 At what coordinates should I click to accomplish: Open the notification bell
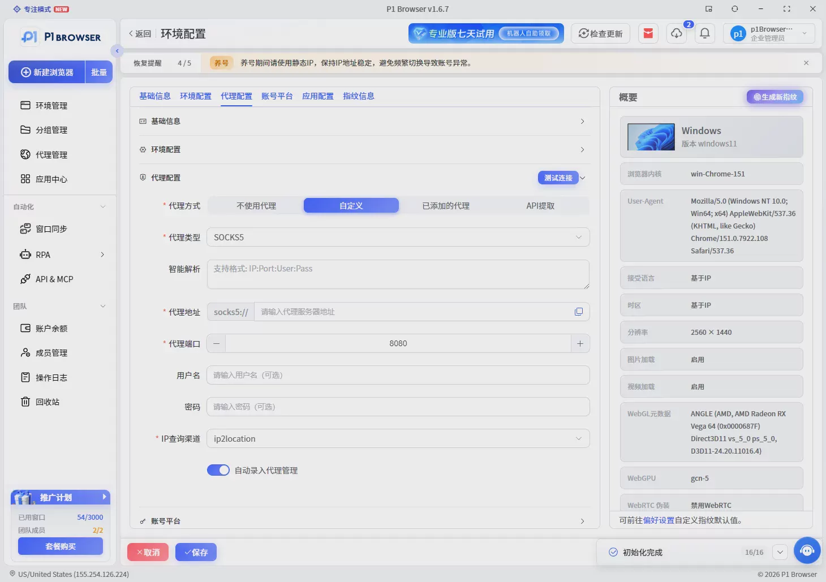click(x=705, y=33)
